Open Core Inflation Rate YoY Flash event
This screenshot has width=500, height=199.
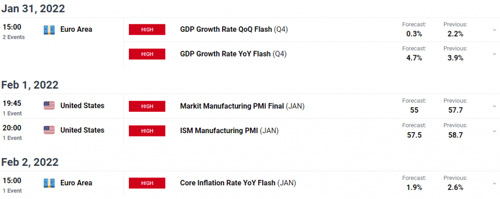pos(238,183)
